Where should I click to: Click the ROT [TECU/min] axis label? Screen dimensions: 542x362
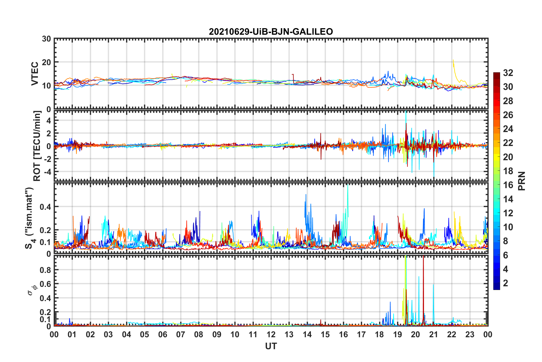tap(37, 146)
